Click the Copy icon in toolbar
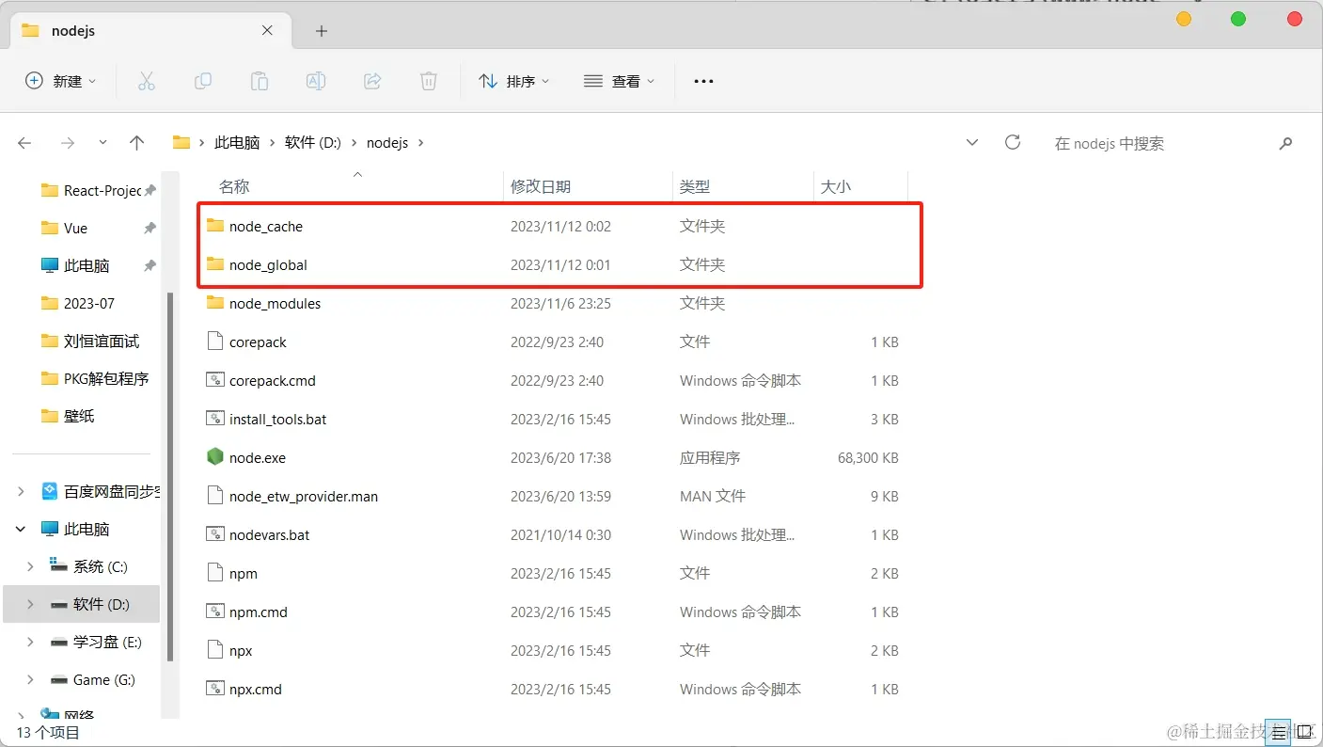 click(202, 81)
